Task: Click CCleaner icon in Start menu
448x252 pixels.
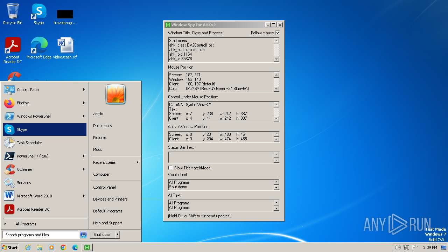Action: pyautogui.click(x=9, y=169)
